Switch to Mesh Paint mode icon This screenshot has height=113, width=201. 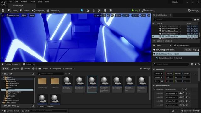tap(99, 10)
